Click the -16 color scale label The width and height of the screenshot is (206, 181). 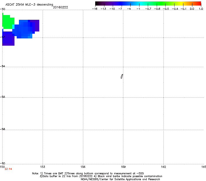(x=95, y=9)
